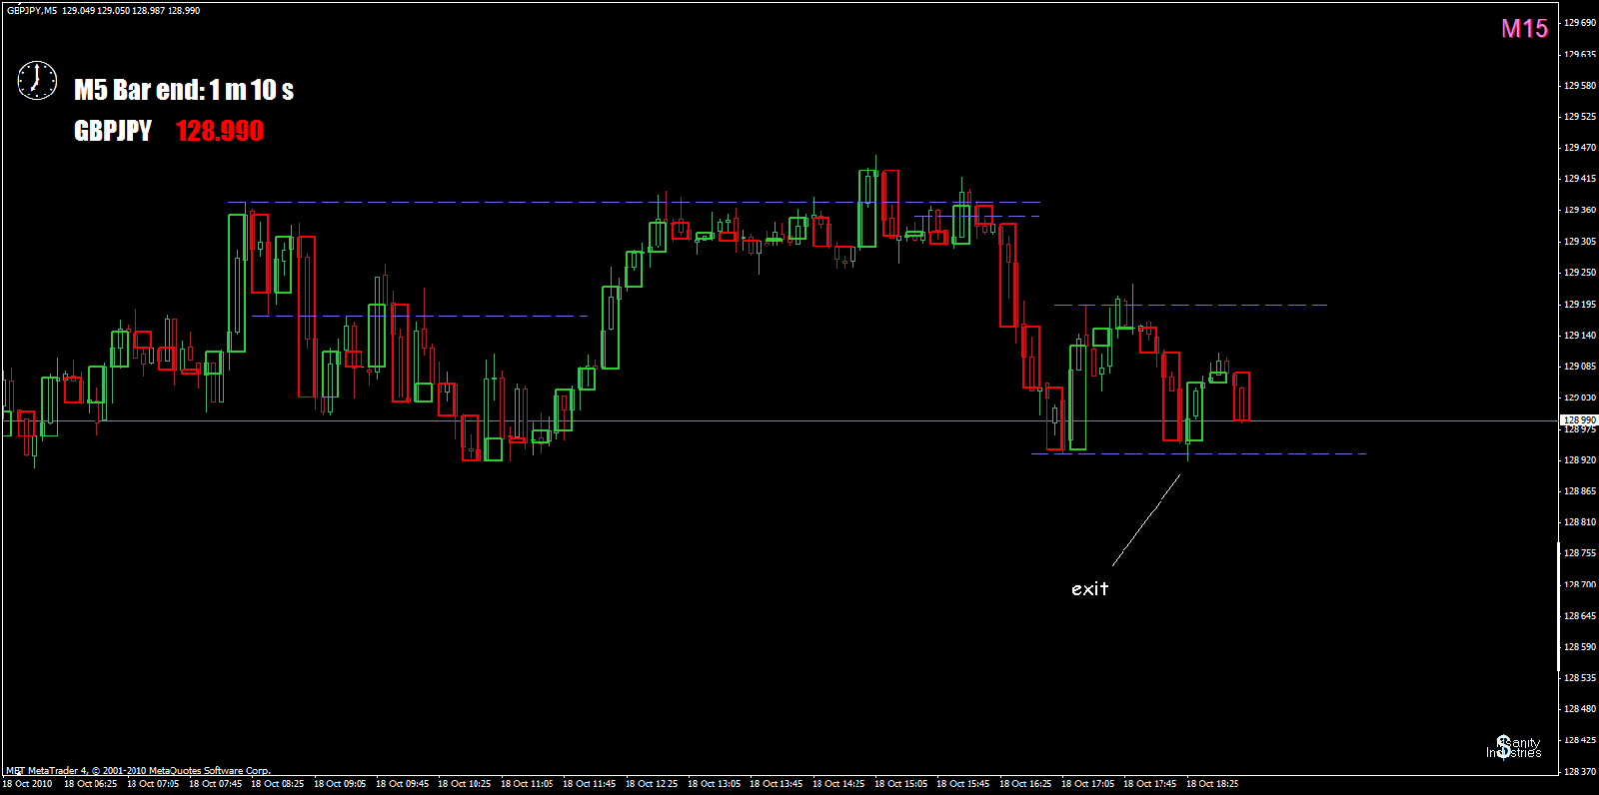This screenshot has height=795, width=1599.
Task: Select the "18 Oct 13:05" time axis label
Action: coord(714,784)
